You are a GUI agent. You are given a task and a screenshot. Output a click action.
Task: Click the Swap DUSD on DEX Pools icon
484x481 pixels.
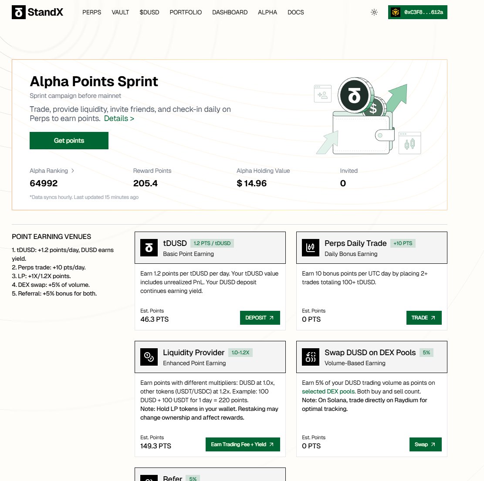[x=311, y=357]
